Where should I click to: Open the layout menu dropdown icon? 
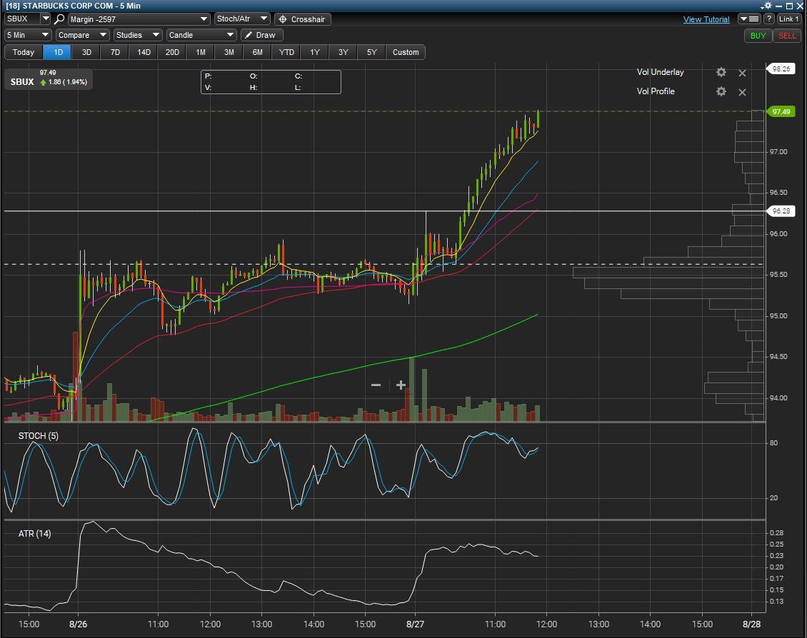749,19
